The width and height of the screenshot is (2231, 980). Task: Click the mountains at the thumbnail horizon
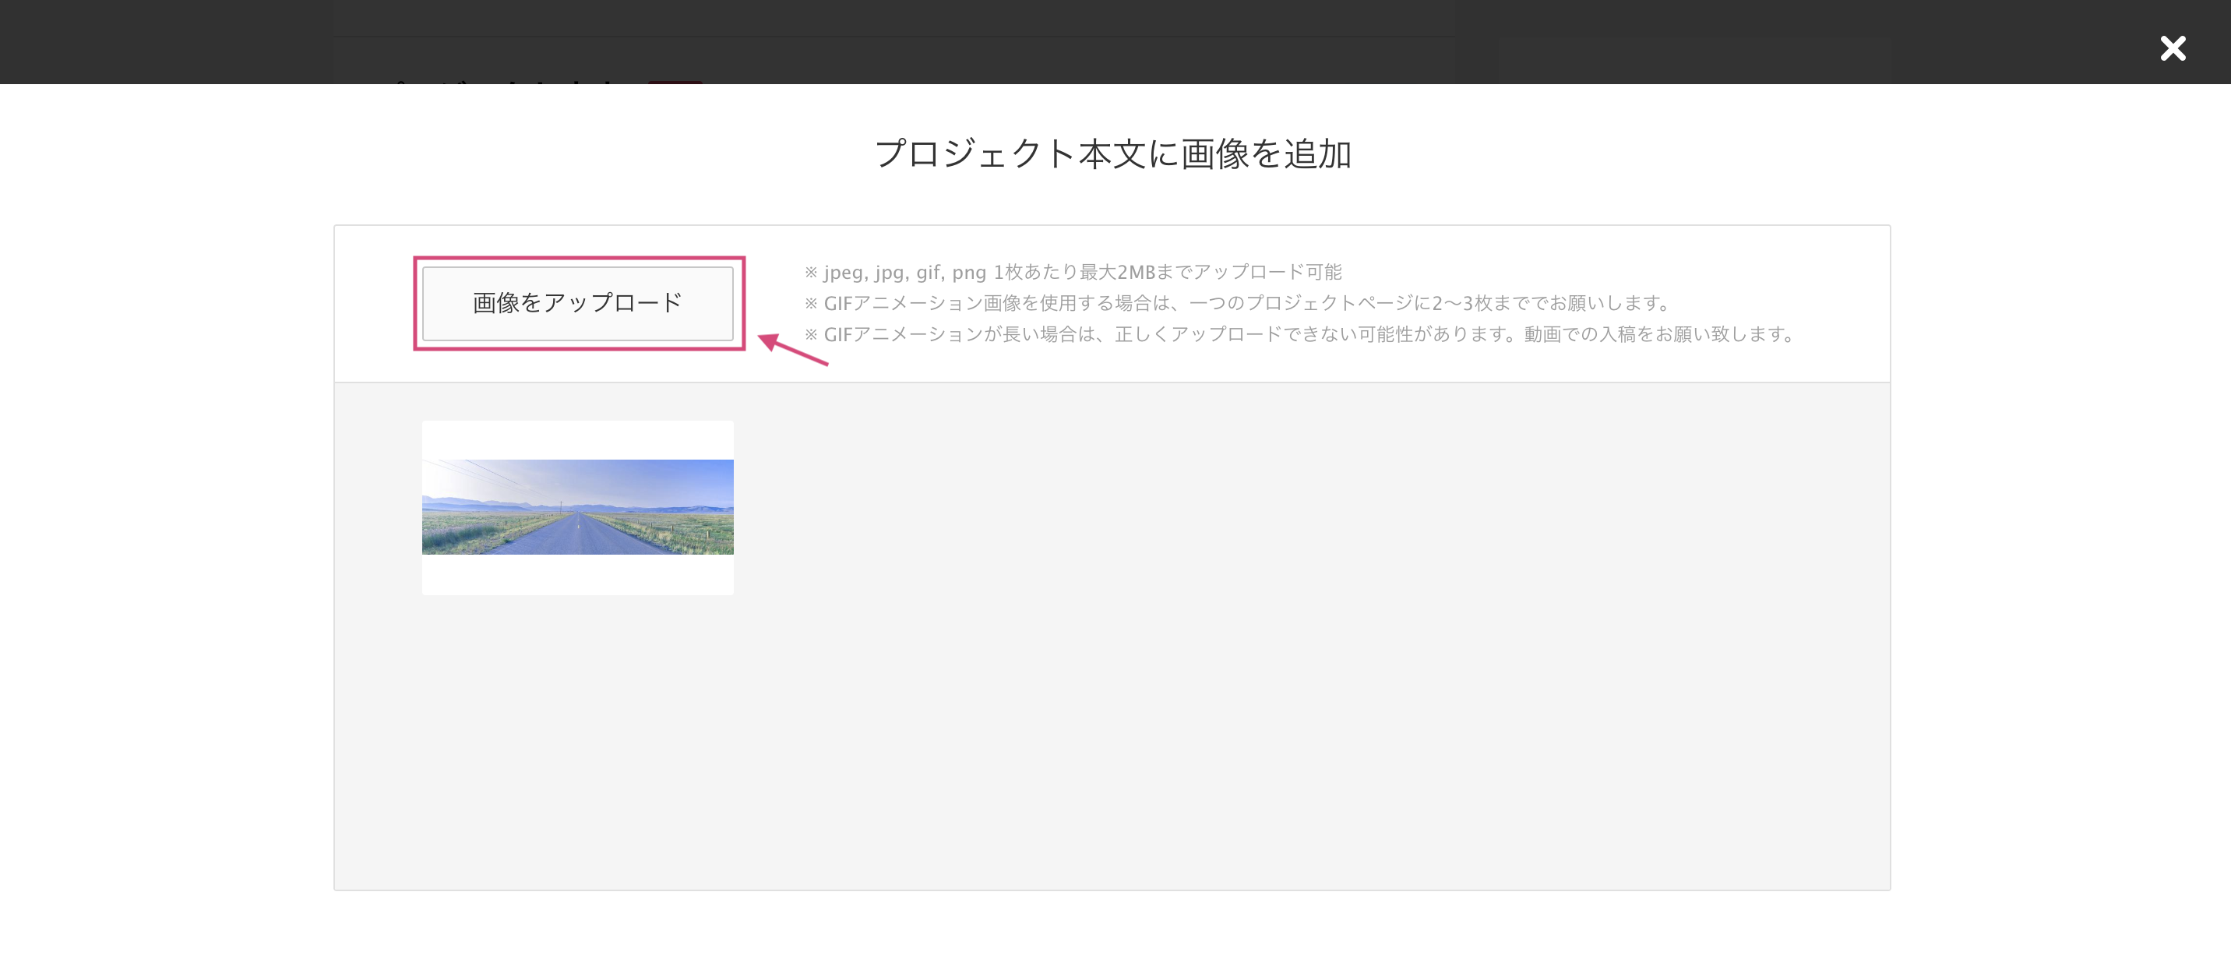pyautogui.click(x=467, y=502)
